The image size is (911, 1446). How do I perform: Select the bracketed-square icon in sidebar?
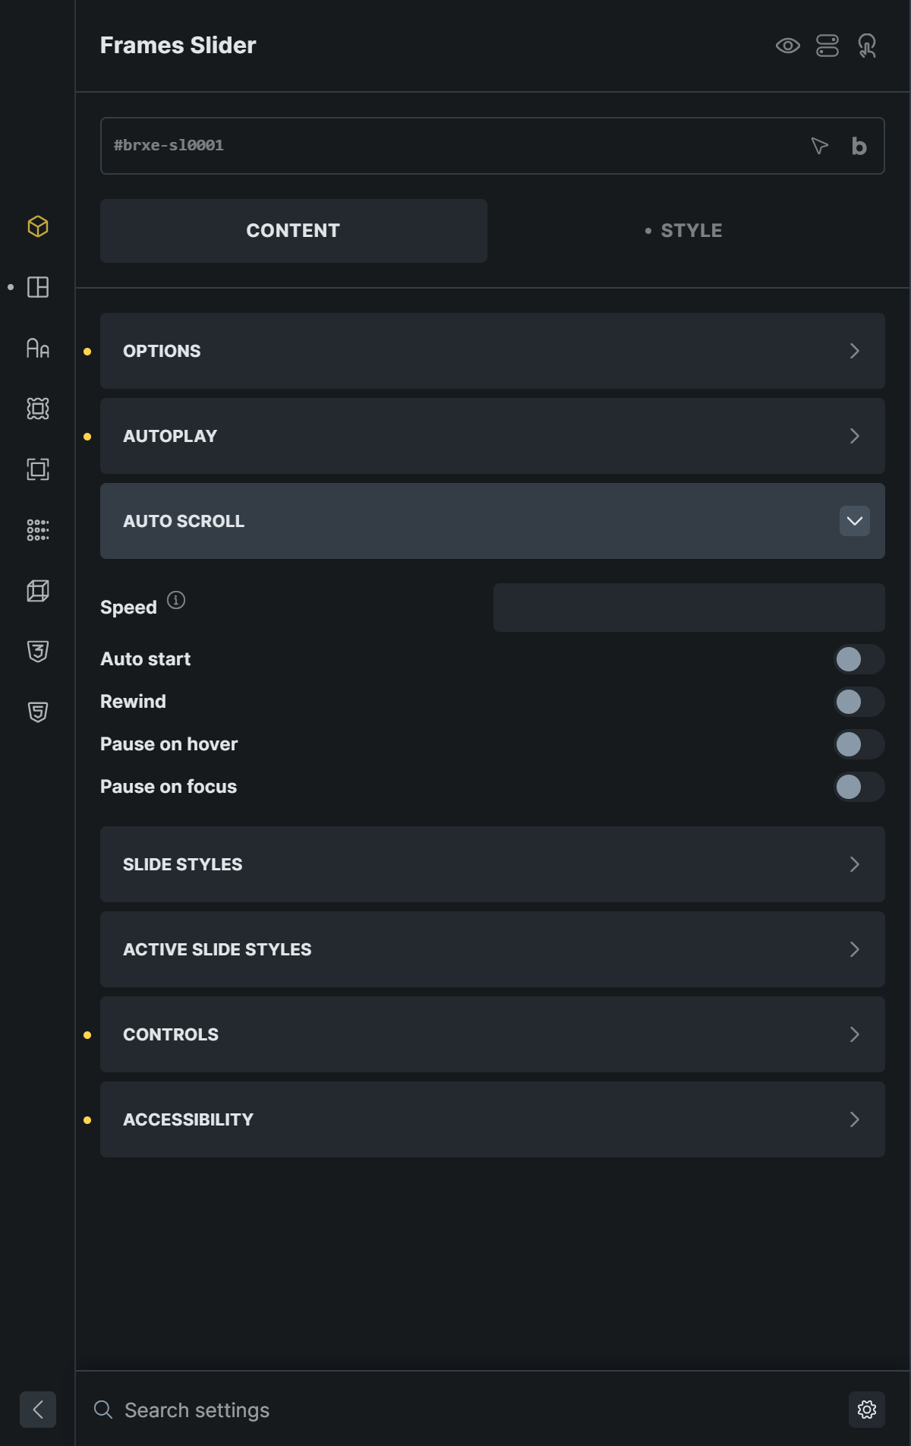38,469
